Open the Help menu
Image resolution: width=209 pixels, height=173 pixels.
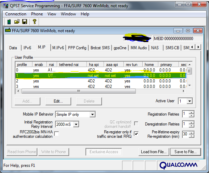85,14
